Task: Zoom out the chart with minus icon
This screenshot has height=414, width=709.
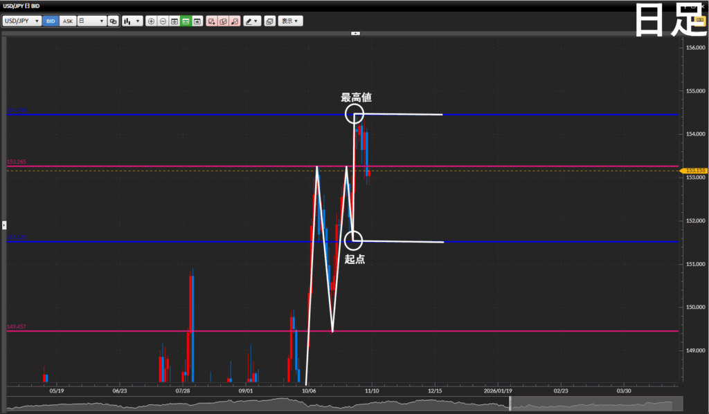Action: pos(163,21)
